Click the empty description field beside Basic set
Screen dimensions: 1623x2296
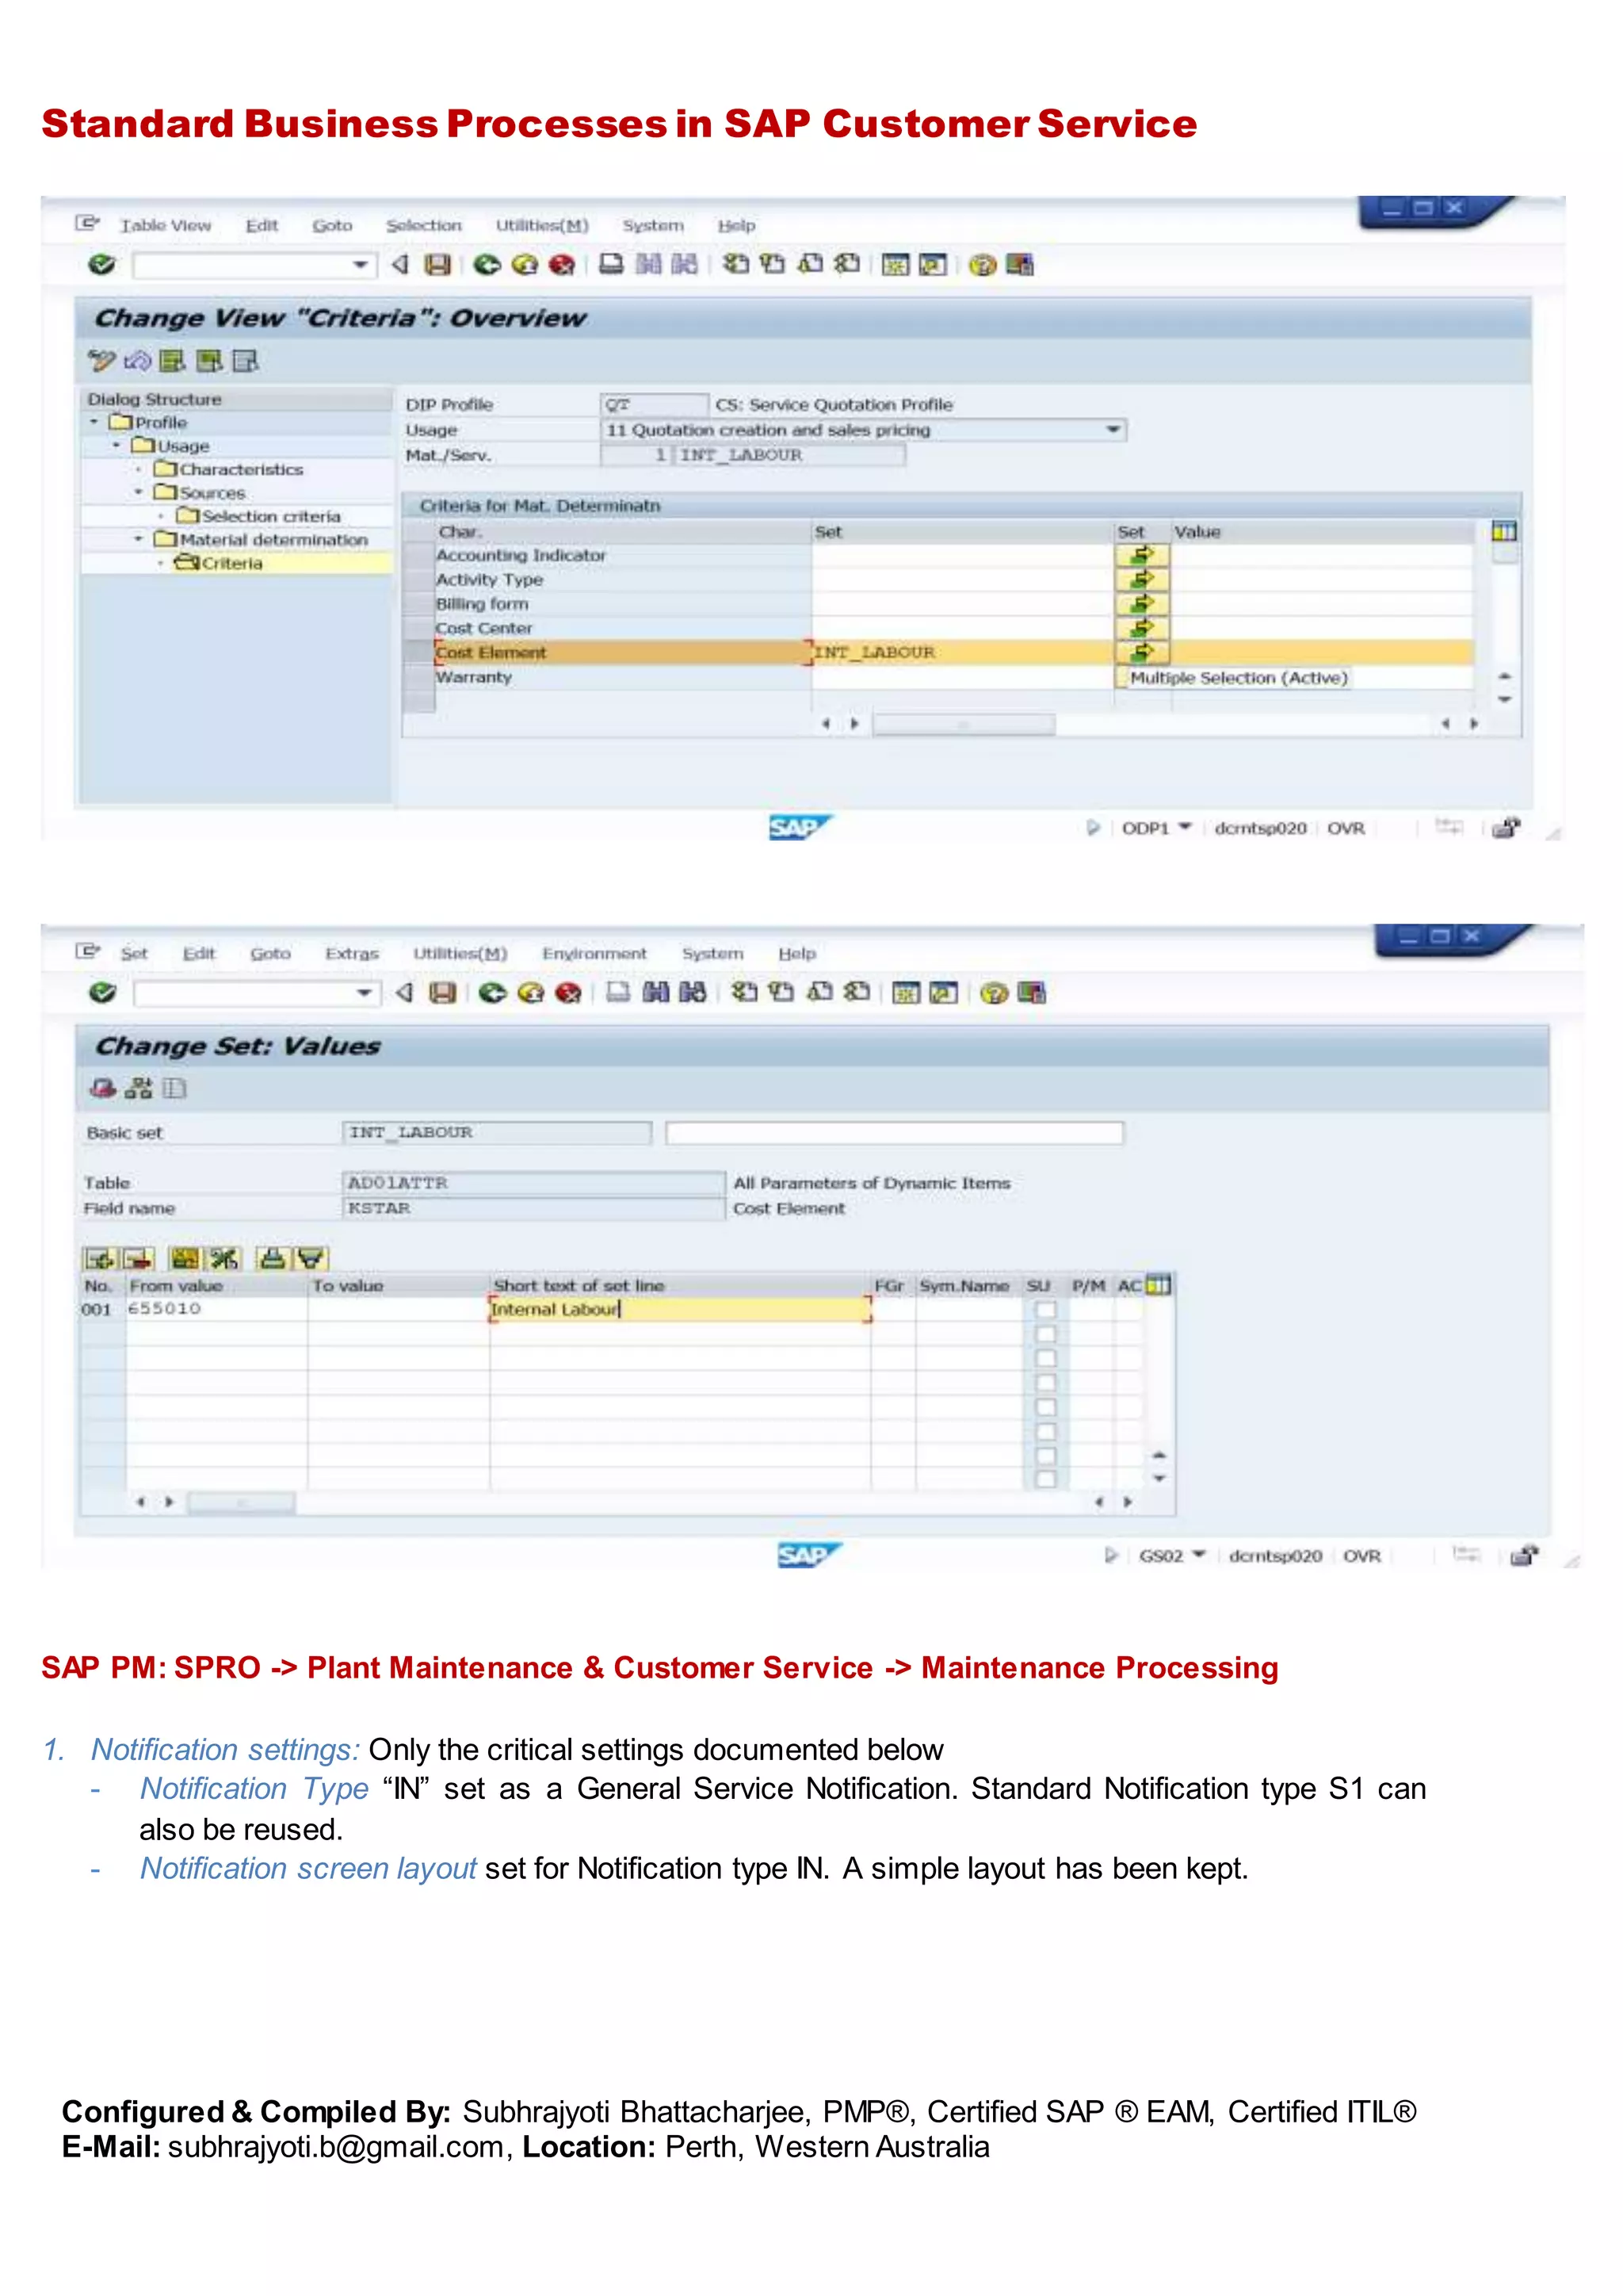pos(895,1133)
